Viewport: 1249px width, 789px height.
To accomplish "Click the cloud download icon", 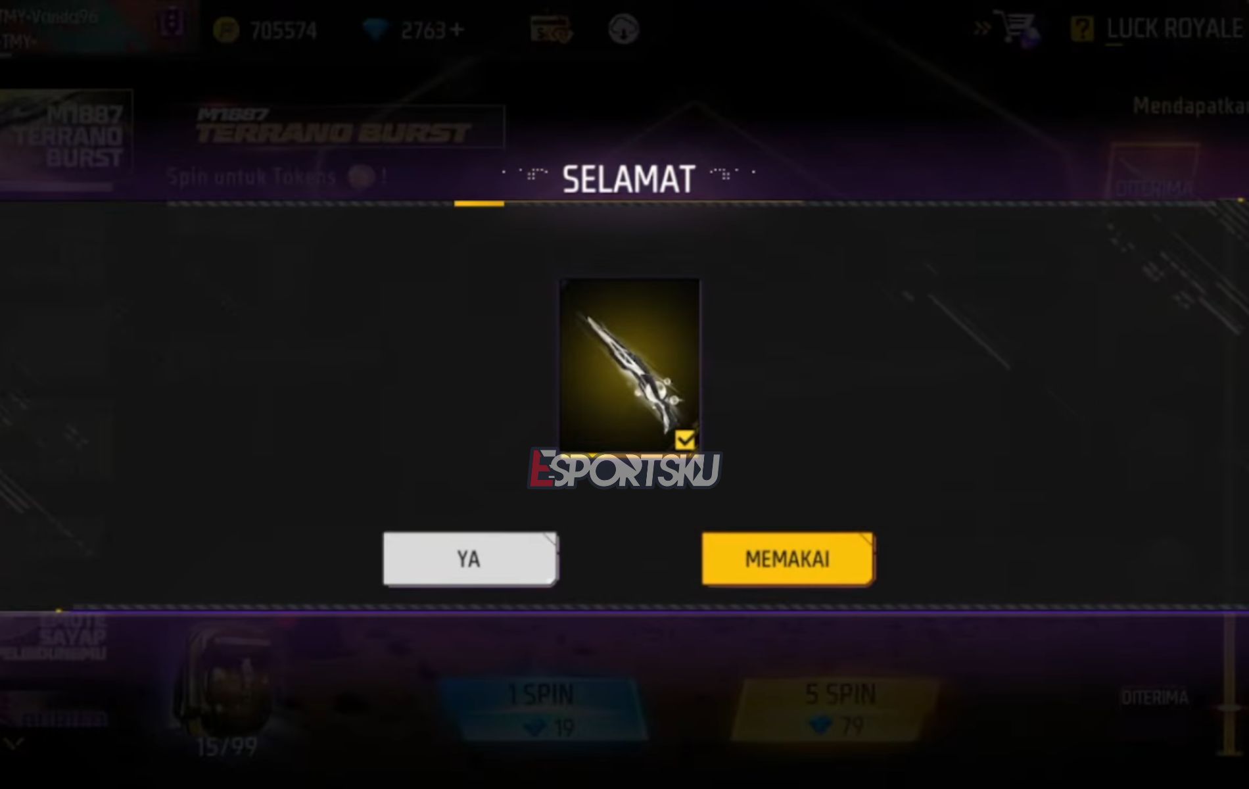I will [623, 30].
